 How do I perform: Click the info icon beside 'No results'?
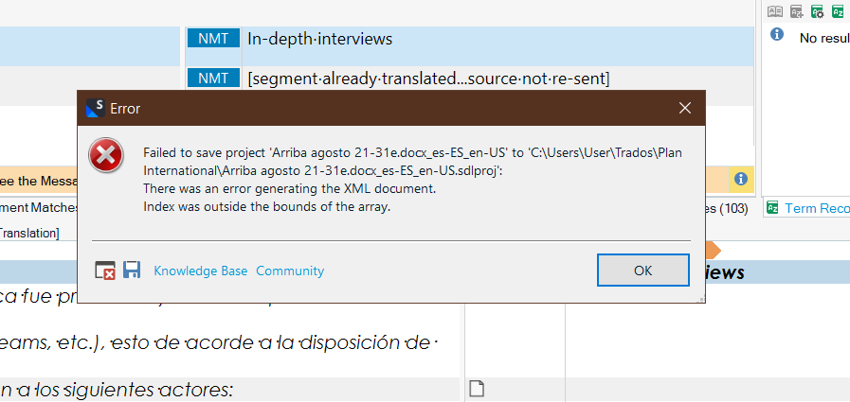pyautogui.click(x=777, y=34)
